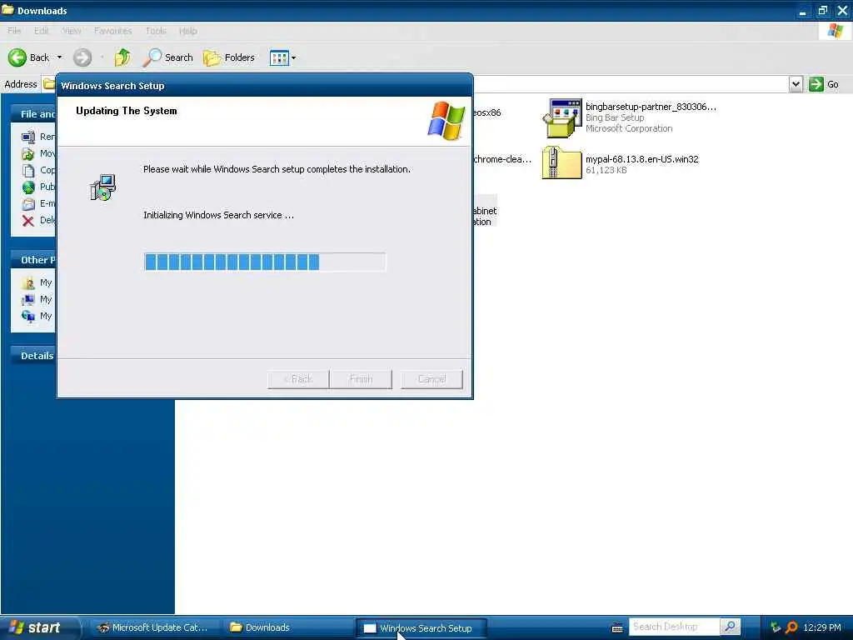Expand the Details panel header
Viewport: 853px width, 640px height.
click(33, 355)
